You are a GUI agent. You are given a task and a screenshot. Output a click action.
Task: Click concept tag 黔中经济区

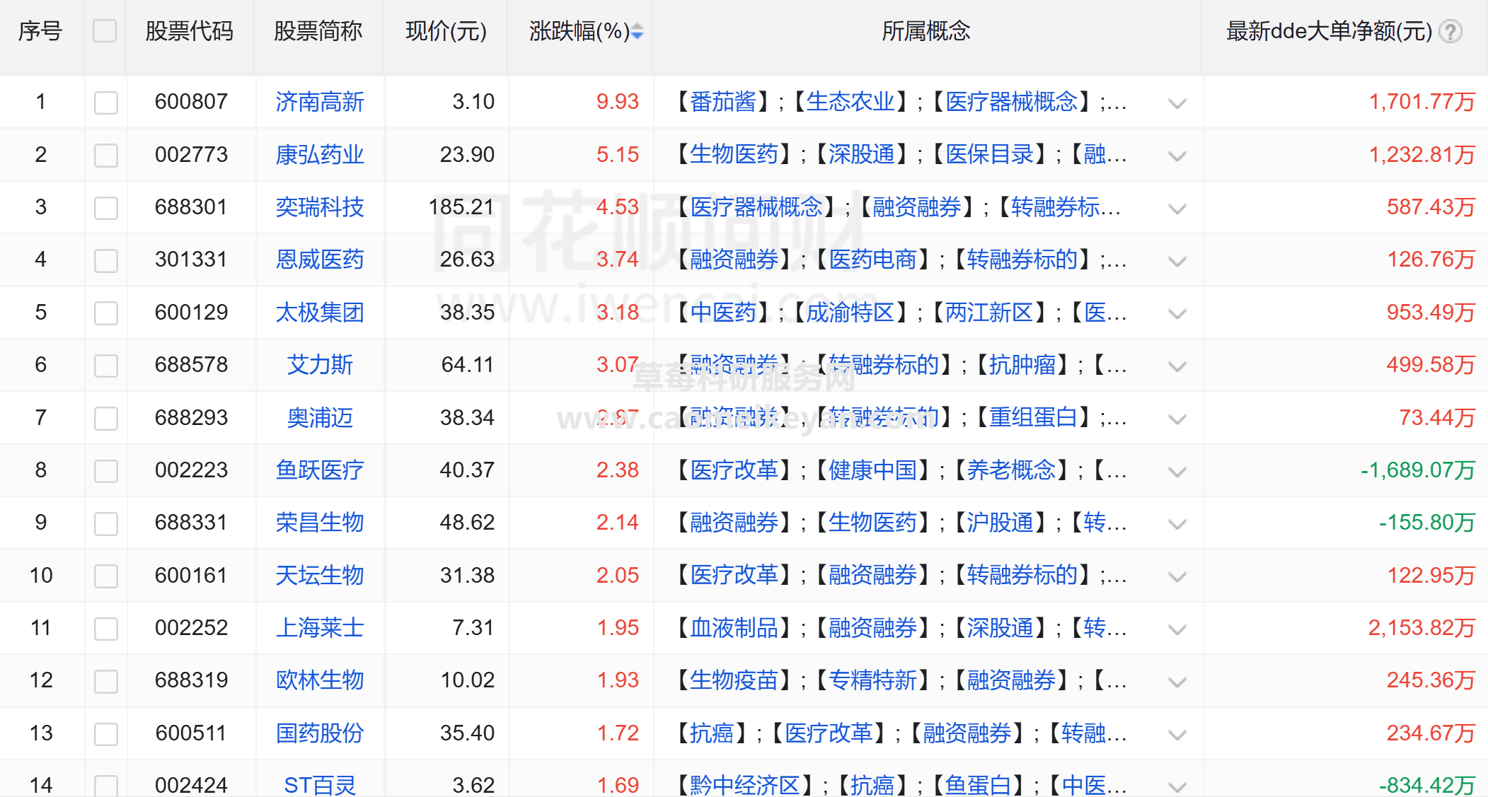[x=745, y=785]
